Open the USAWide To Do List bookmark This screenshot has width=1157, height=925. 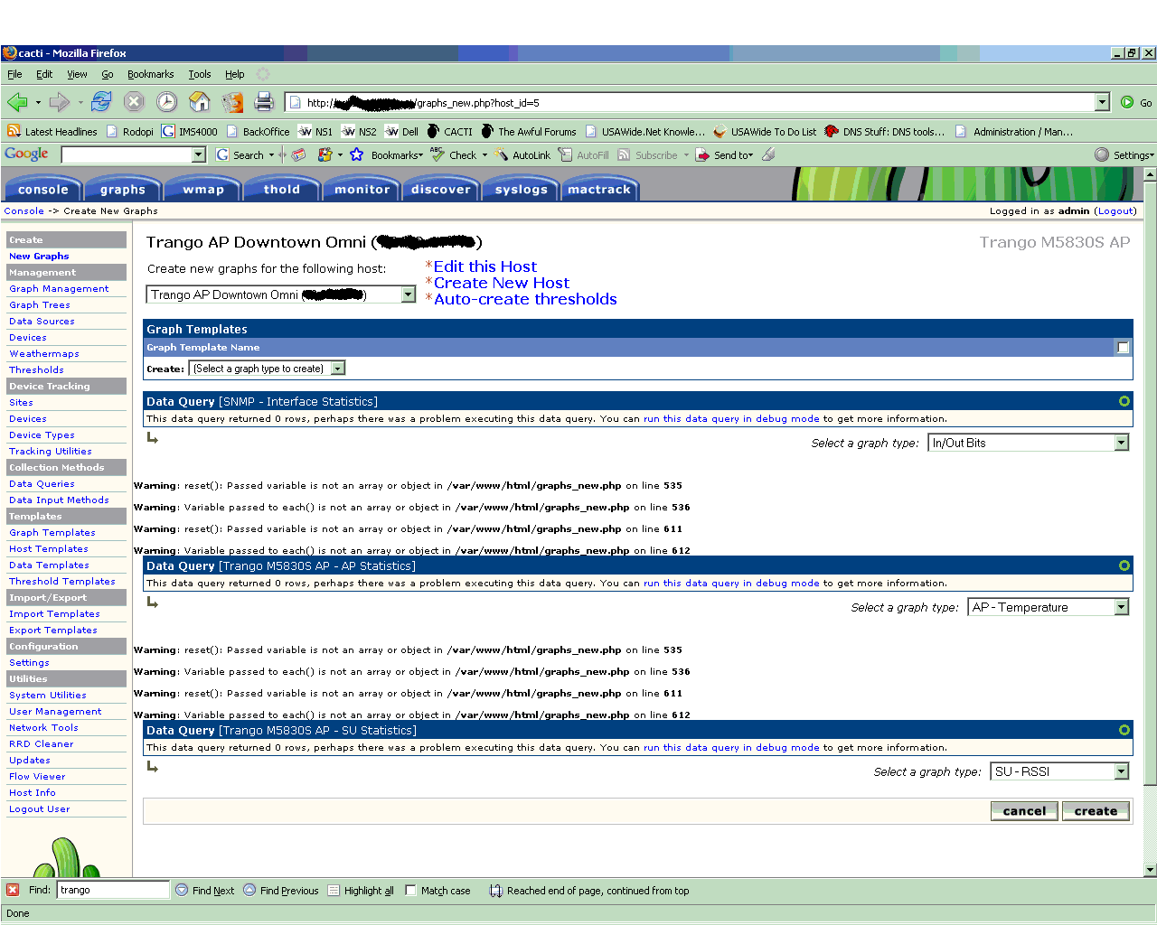click(765, 131)
